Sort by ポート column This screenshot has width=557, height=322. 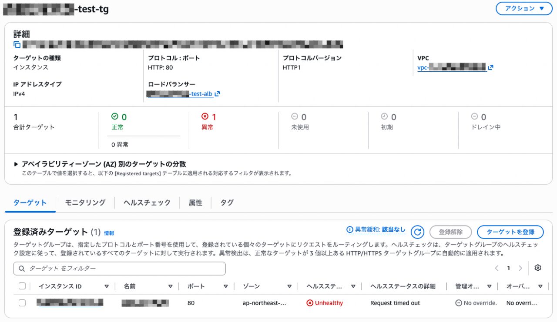(x=225, y=286)
